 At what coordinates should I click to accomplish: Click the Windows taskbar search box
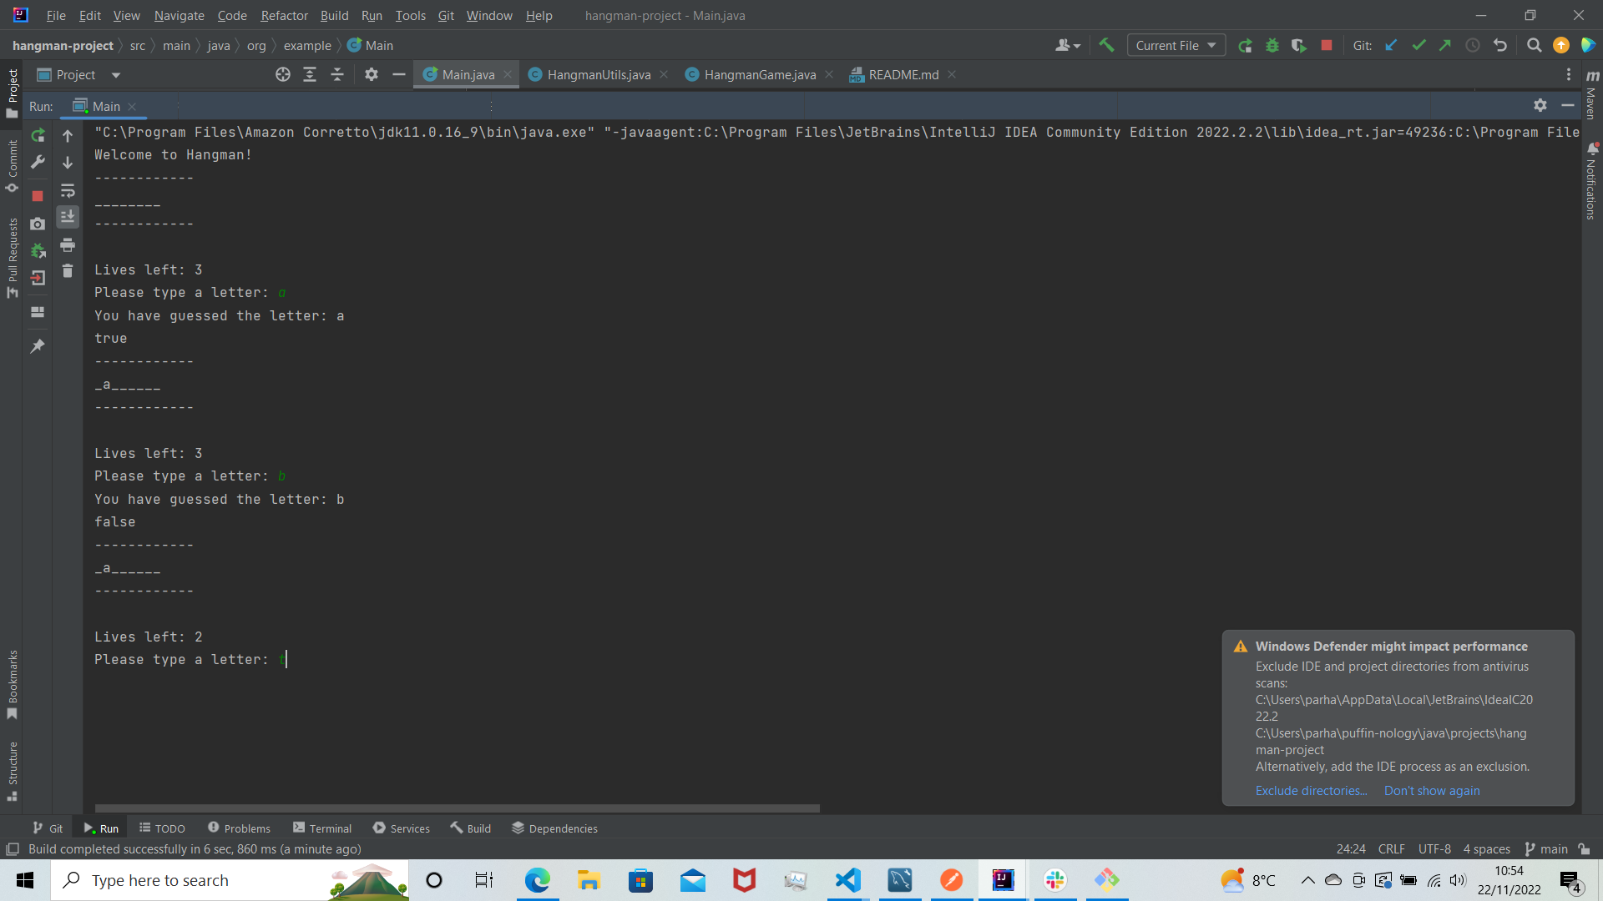(230, 880)
